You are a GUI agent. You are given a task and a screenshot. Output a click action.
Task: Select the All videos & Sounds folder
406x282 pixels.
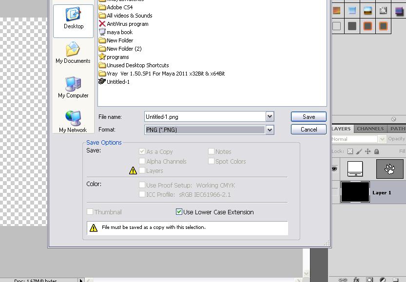click(x=126, y=16)
